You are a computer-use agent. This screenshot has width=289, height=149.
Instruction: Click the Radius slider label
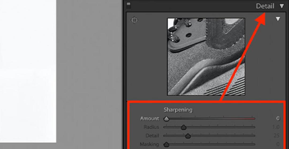(151, 127)
